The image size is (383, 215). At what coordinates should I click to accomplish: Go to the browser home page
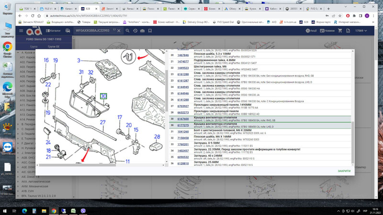coord(39,16)
